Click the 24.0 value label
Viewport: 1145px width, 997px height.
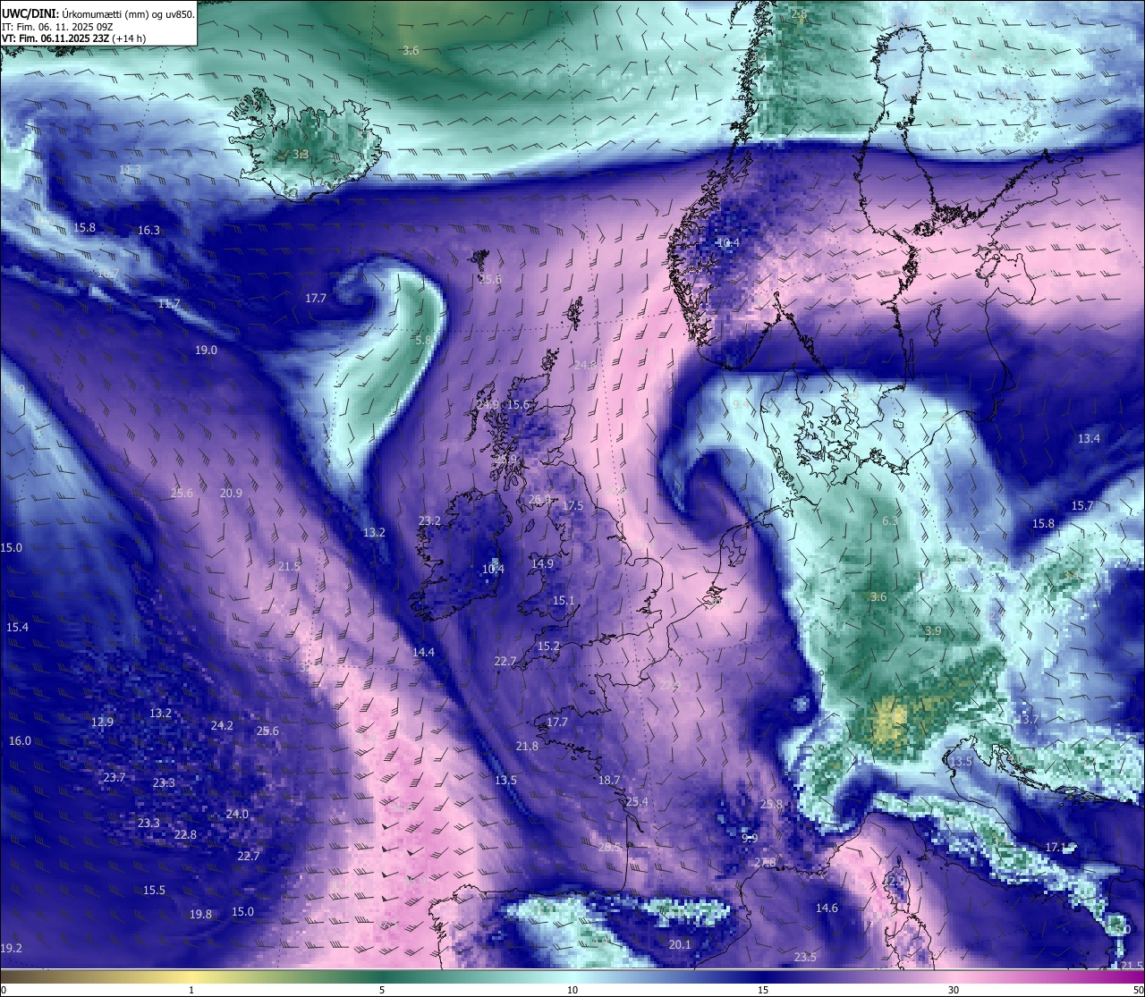pos(237,815)
